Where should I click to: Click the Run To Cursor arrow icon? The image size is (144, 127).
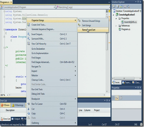(x=28, y=104)
